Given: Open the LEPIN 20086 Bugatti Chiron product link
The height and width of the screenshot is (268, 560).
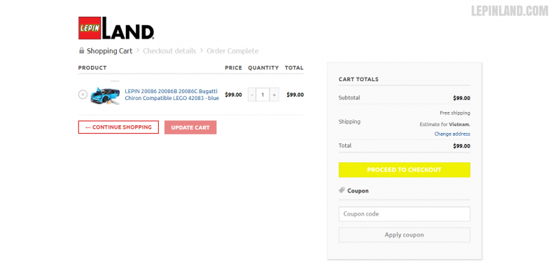Looking at the screenshot, I should (x=171, y=94).
